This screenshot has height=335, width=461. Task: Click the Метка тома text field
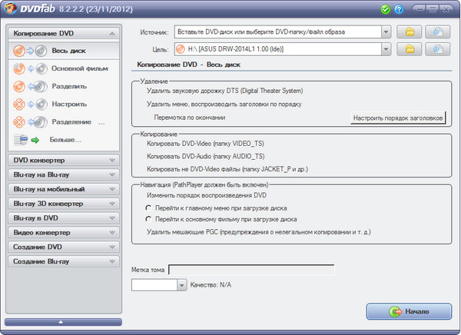point(250,270)
